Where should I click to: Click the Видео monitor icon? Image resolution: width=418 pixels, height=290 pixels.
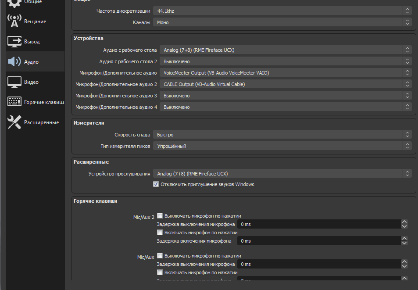pos(14,82)
